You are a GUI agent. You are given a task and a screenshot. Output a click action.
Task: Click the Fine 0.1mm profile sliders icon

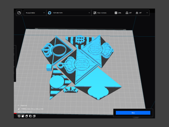95,13
